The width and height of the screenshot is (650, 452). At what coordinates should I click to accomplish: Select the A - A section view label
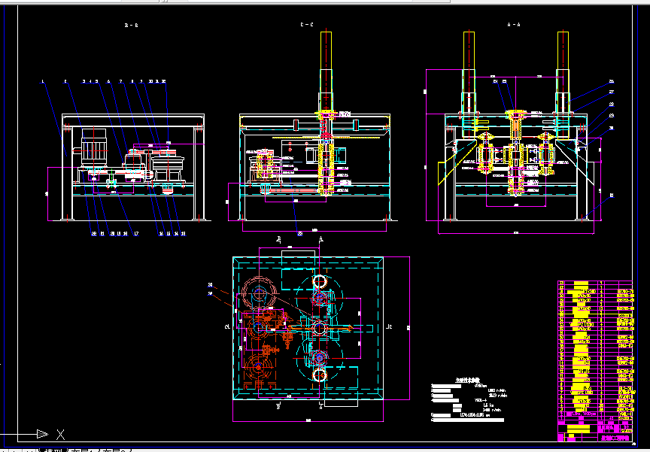514,25
